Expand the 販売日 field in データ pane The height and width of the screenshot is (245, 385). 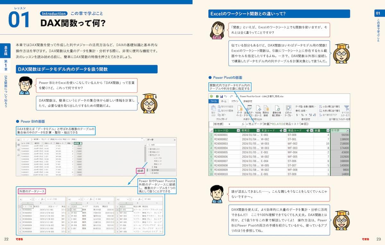[x=151, y=173]
